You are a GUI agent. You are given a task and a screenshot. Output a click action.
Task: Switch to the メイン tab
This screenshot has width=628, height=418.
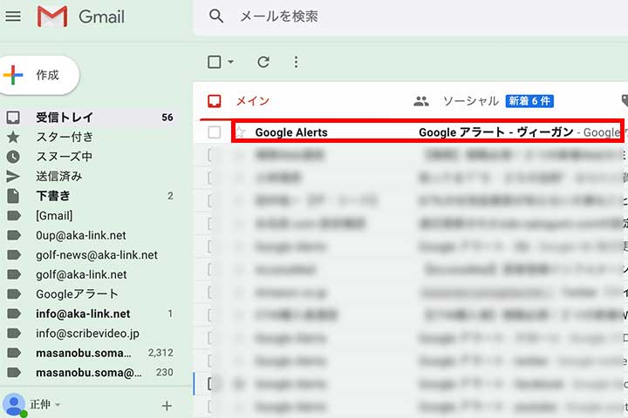tap(253, 101)
